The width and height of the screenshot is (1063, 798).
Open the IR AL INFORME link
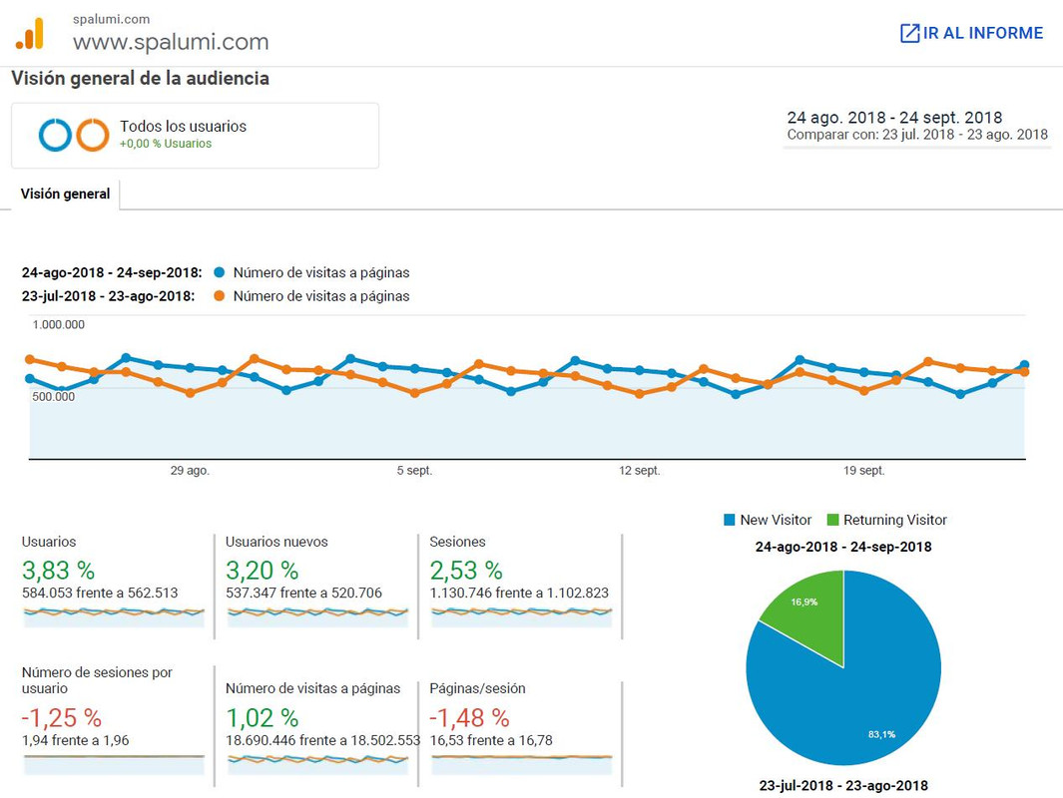971,33
